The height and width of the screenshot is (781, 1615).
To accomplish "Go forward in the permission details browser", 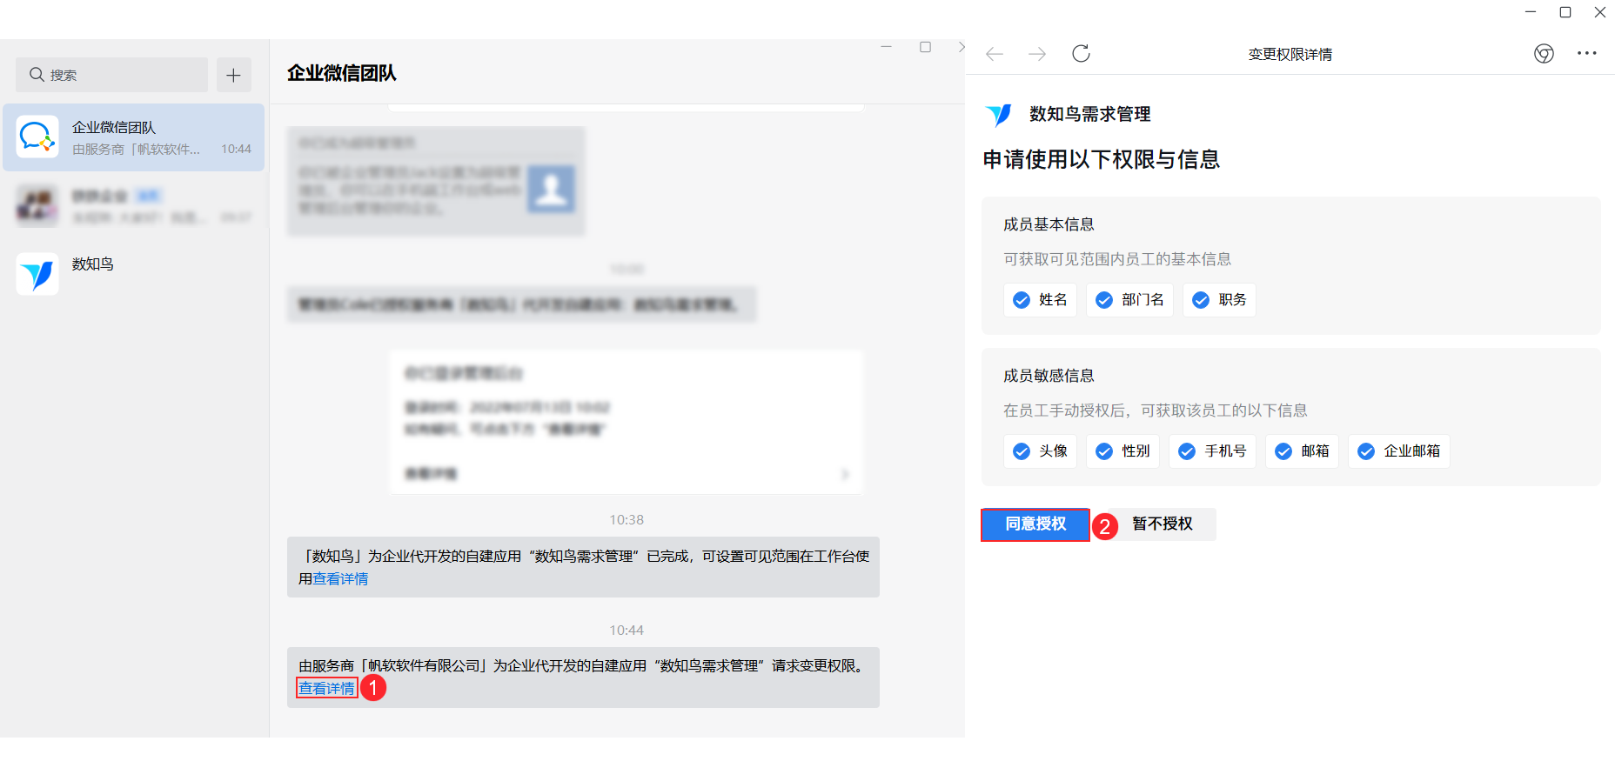I will (x=1037, y=54).
